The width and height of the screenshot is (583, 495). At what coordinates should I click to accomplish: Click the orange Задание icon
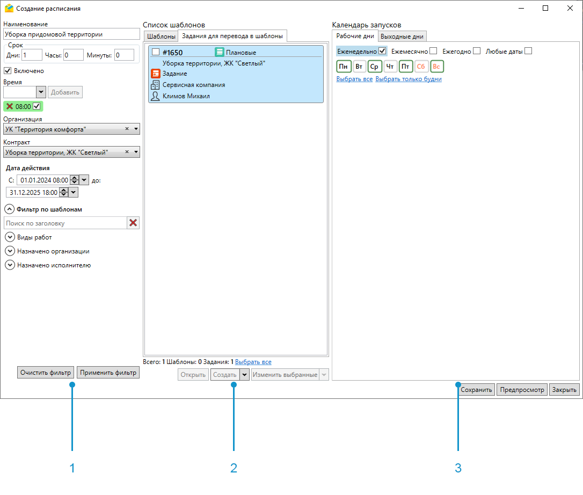(155, 74)
